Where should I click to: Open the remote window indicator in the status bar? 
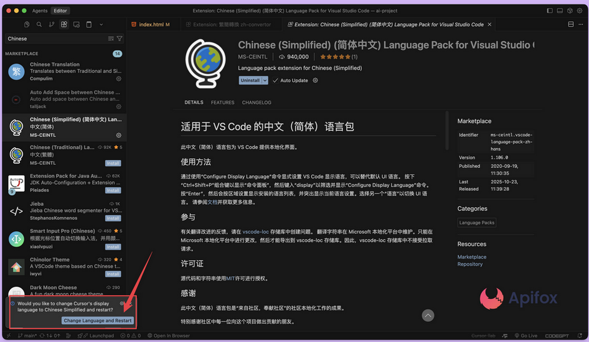tap(9, 336)
